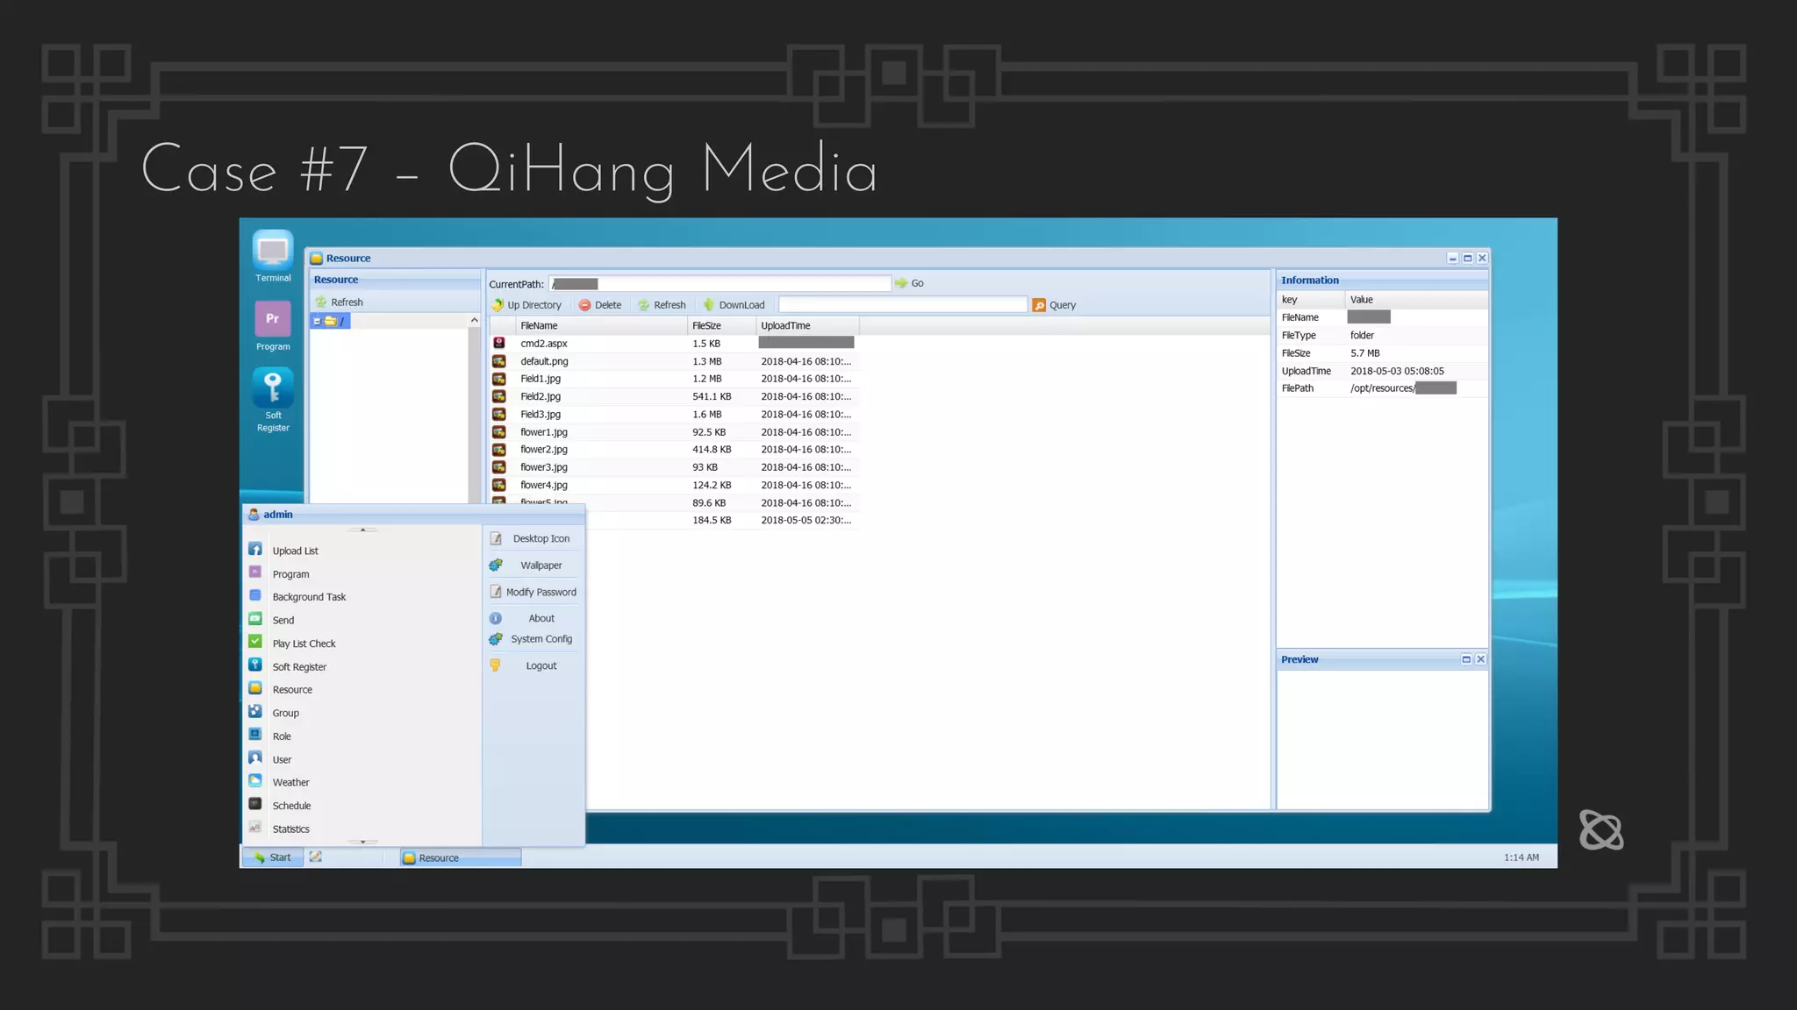Open Soft Register in start menu
The height and width of the screenshot is (1010, 1797).
(299, 667)
